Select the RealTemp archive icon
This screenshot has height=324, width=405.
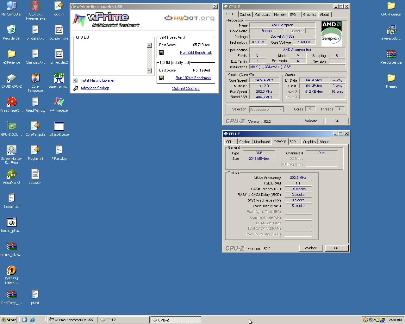11,297
